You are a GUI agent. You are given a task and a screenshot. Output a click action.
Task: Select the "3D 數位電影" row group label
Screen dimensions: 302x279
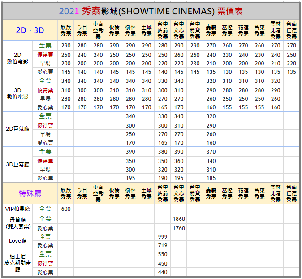(18, 94)
